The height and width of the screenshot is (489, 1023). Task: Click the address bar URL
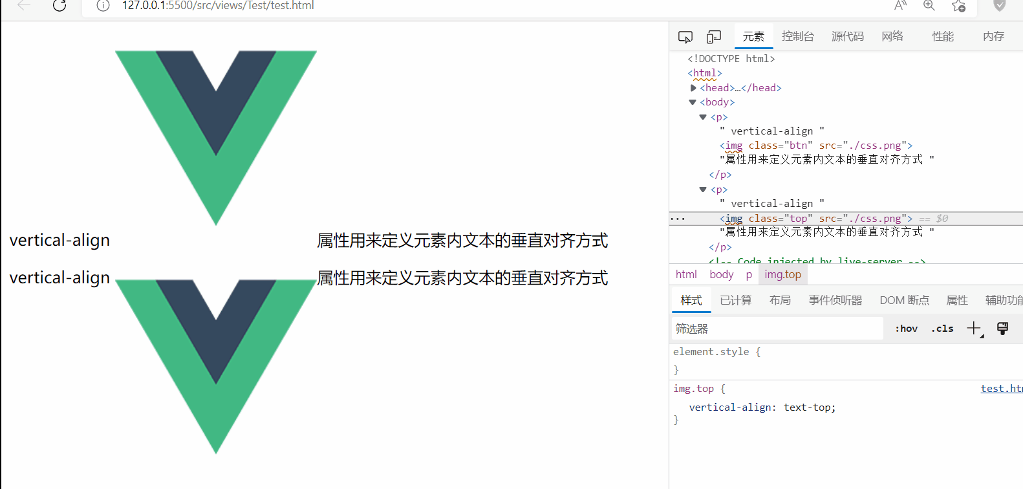pos(218,6)
